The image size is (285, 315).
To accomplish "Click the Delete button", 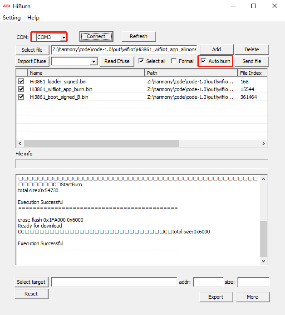I will click(252, 49).
